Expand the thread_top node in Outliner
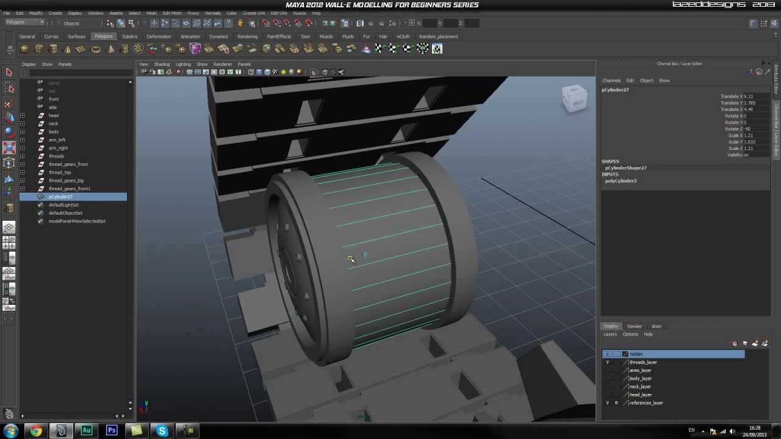Screen dimensions: 781x439 (23, 173)
